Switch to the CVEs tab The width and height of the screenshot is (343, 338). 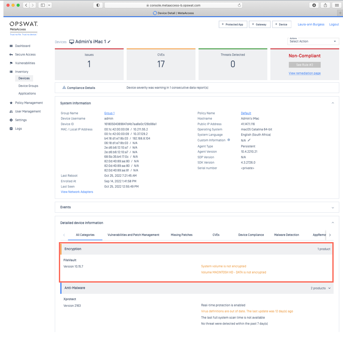click(216, 235)
